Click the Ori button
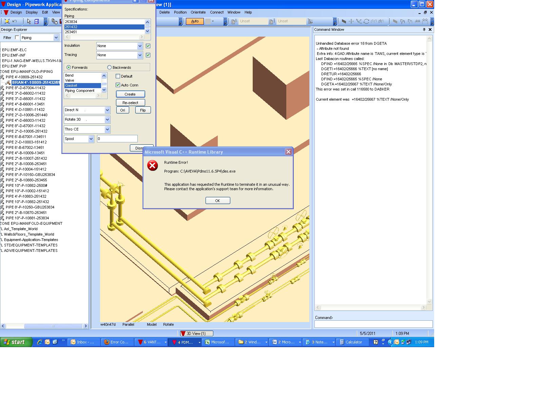The image size is (559, 419). point(122,110)
